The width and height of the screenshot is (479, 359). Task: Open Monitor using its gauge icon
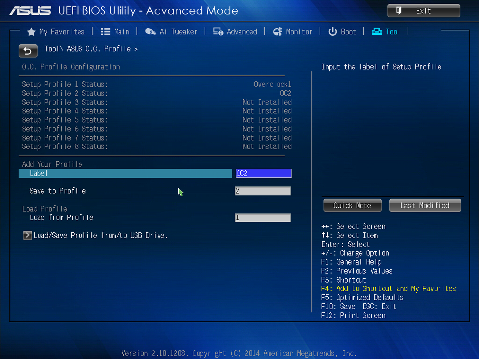click(278, 31)
